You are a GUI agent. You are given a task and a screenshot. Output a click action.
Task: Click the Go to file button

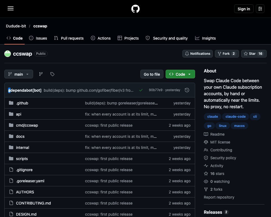pyautogui.click(x=152, y=74)
